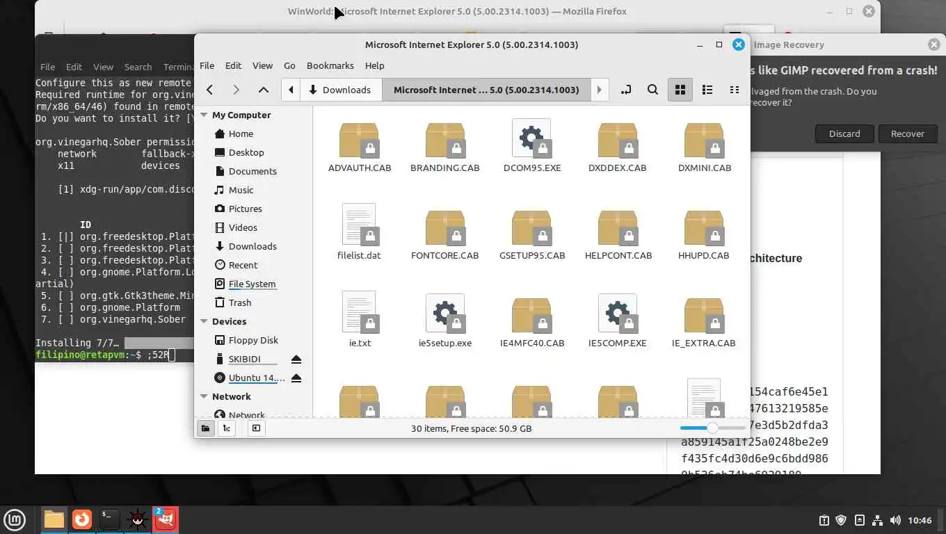Click Microsoft Internet Explorer path bar segment

click(x=486, y=90)
